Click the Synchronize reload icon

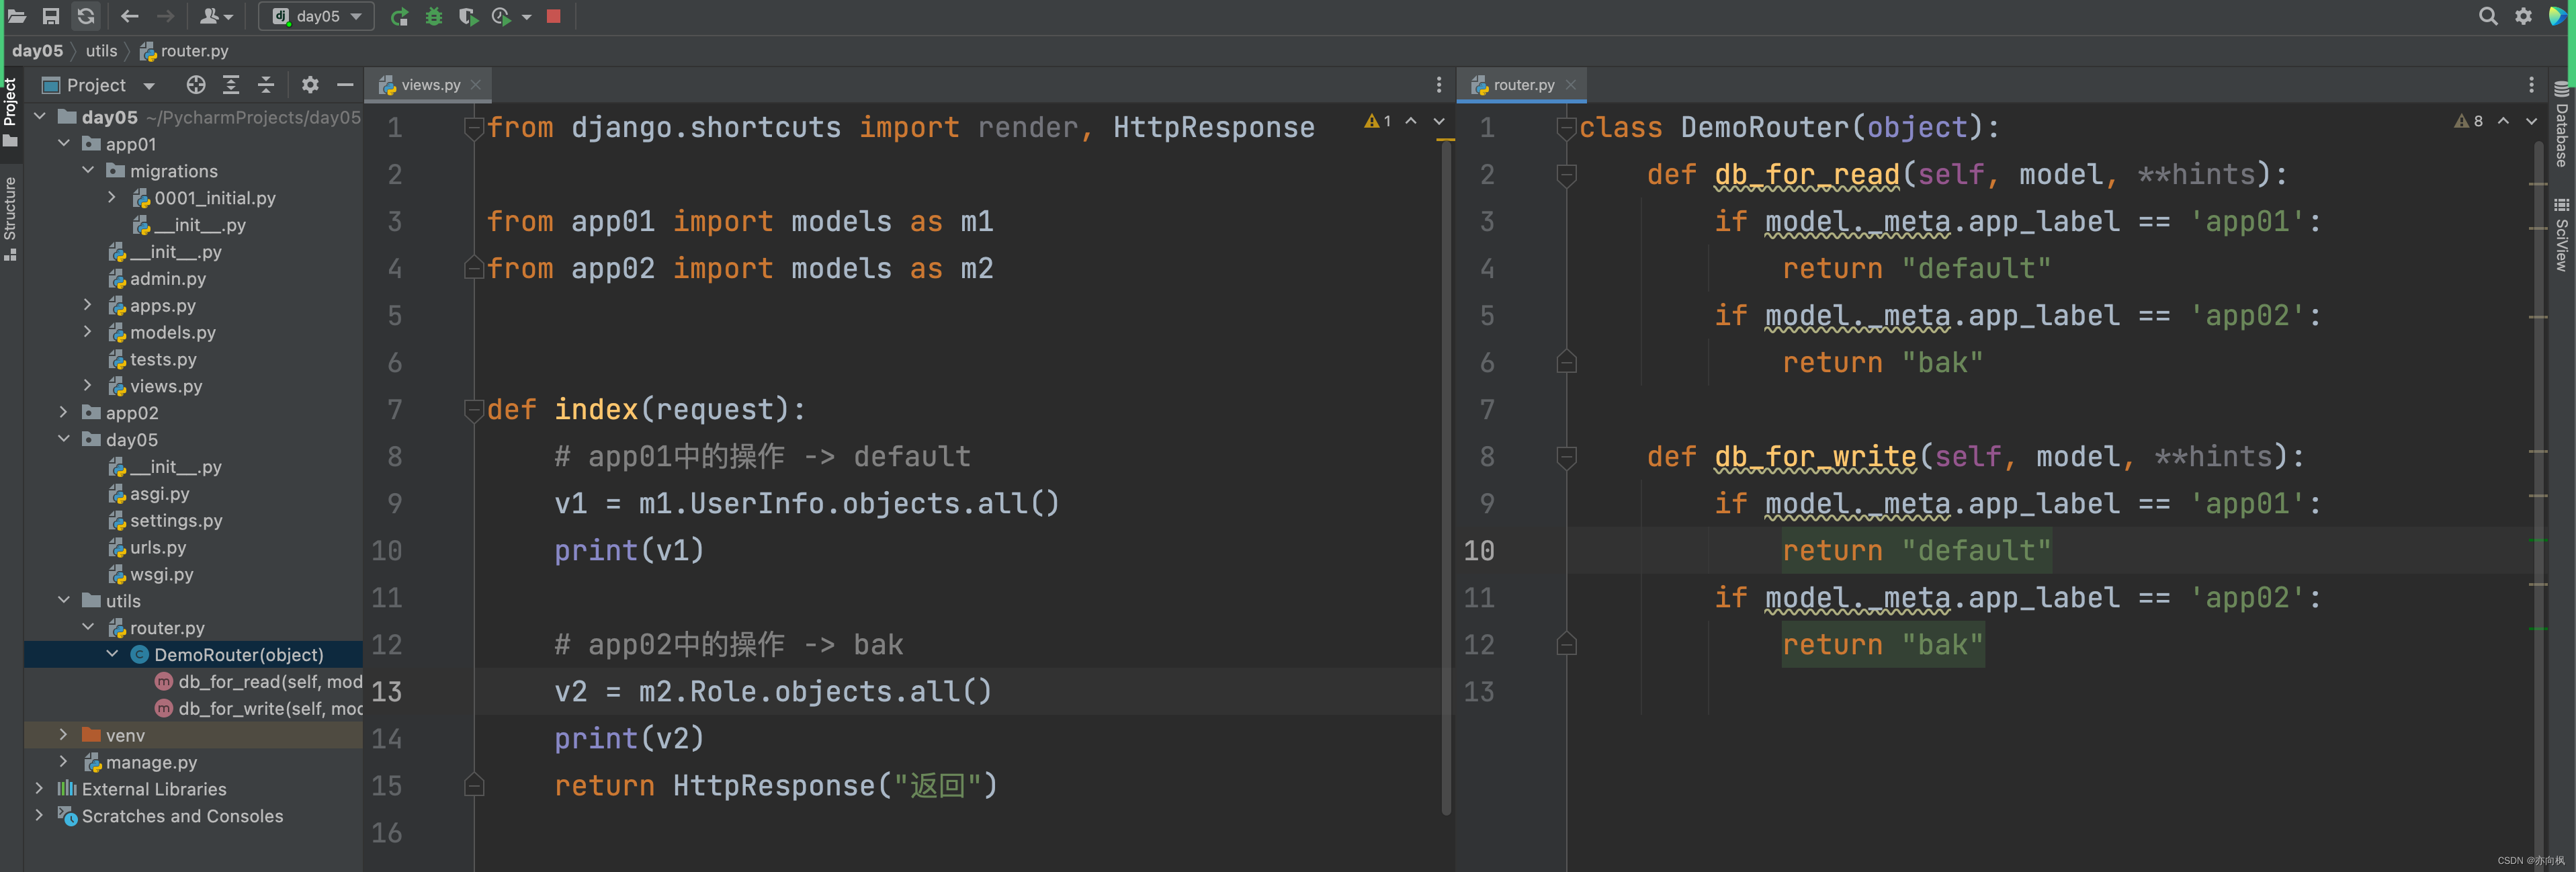(x=86, y=16)
